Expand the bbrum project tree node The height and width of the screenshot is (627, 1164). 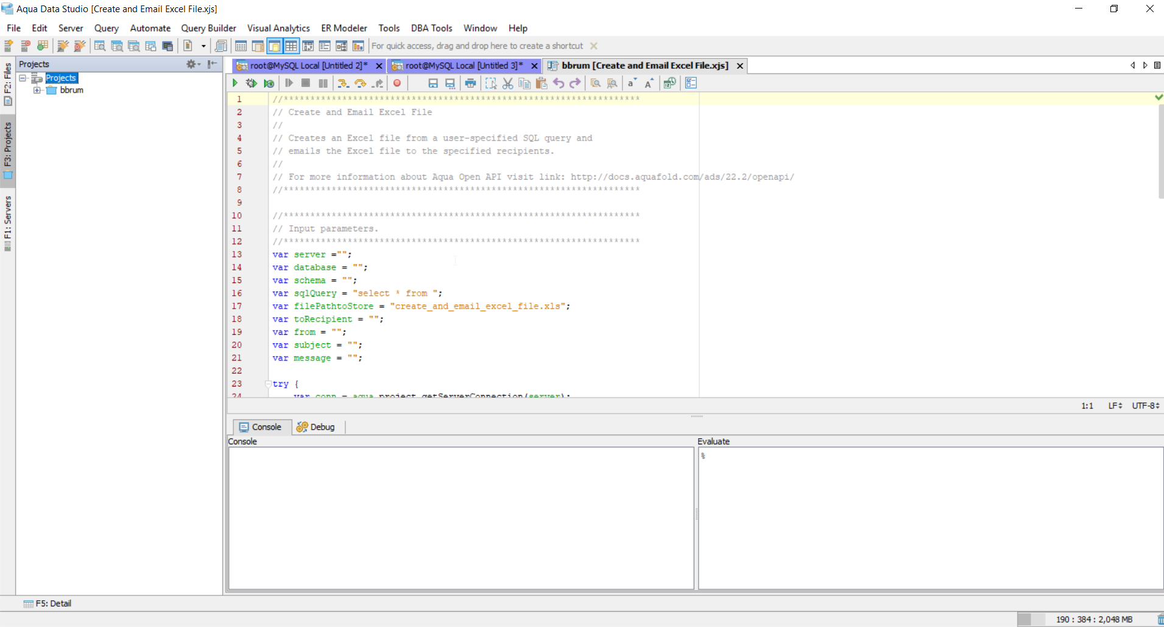[37, 90]
